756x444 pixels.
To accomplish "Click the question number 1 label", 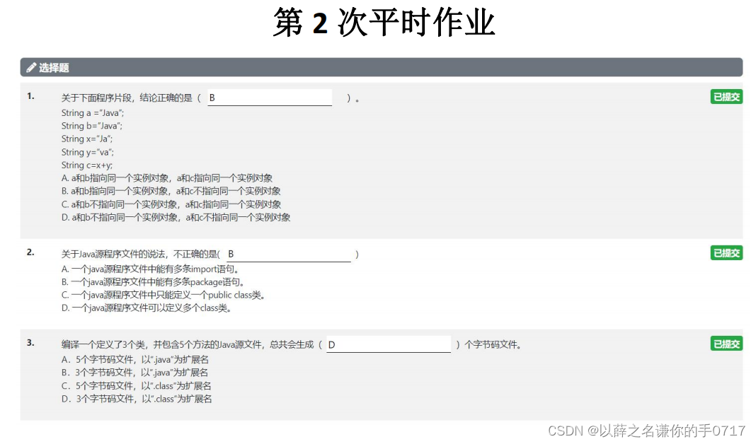I will 29,96.
